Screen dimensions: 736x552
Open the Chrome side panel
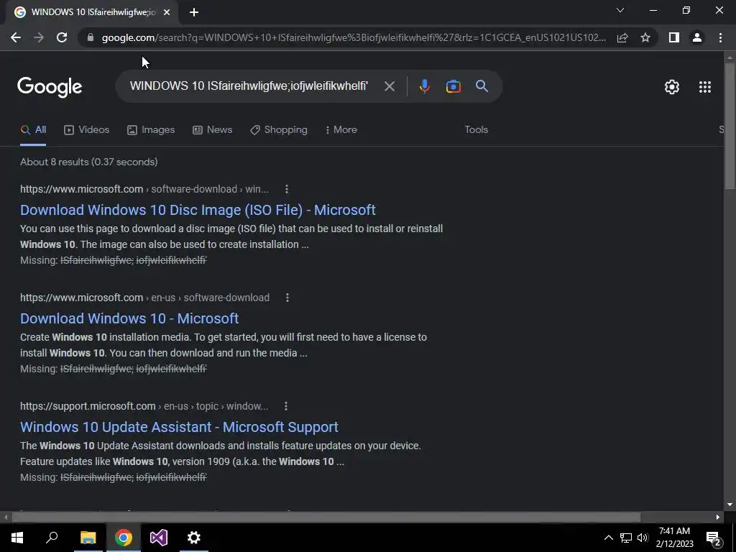[x=674, y=37]
